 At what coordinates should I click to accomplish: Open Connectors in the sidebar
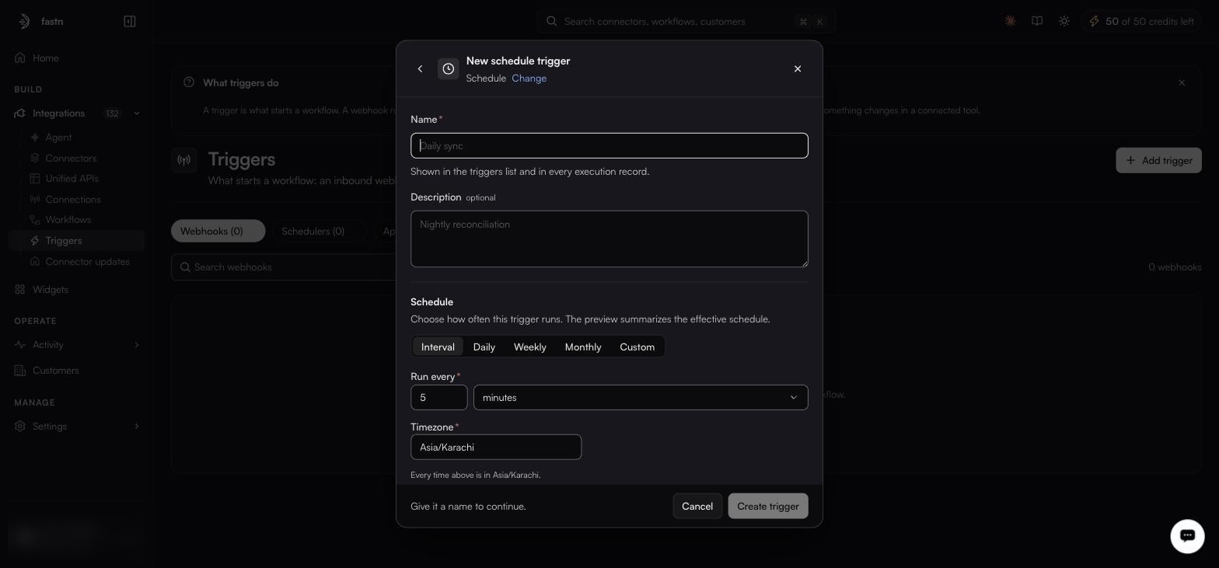pyautogui.click(x=71, y=159)
